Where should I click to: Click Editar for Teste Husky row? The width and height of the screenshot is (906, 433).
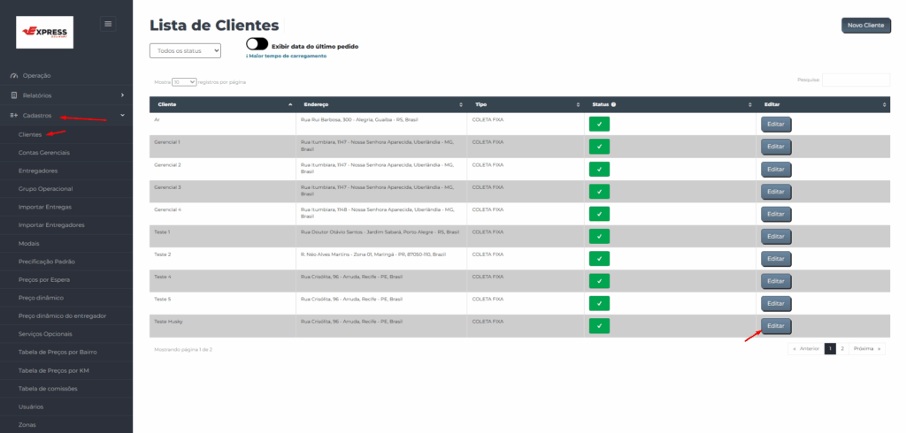click(x=776, y=326)
